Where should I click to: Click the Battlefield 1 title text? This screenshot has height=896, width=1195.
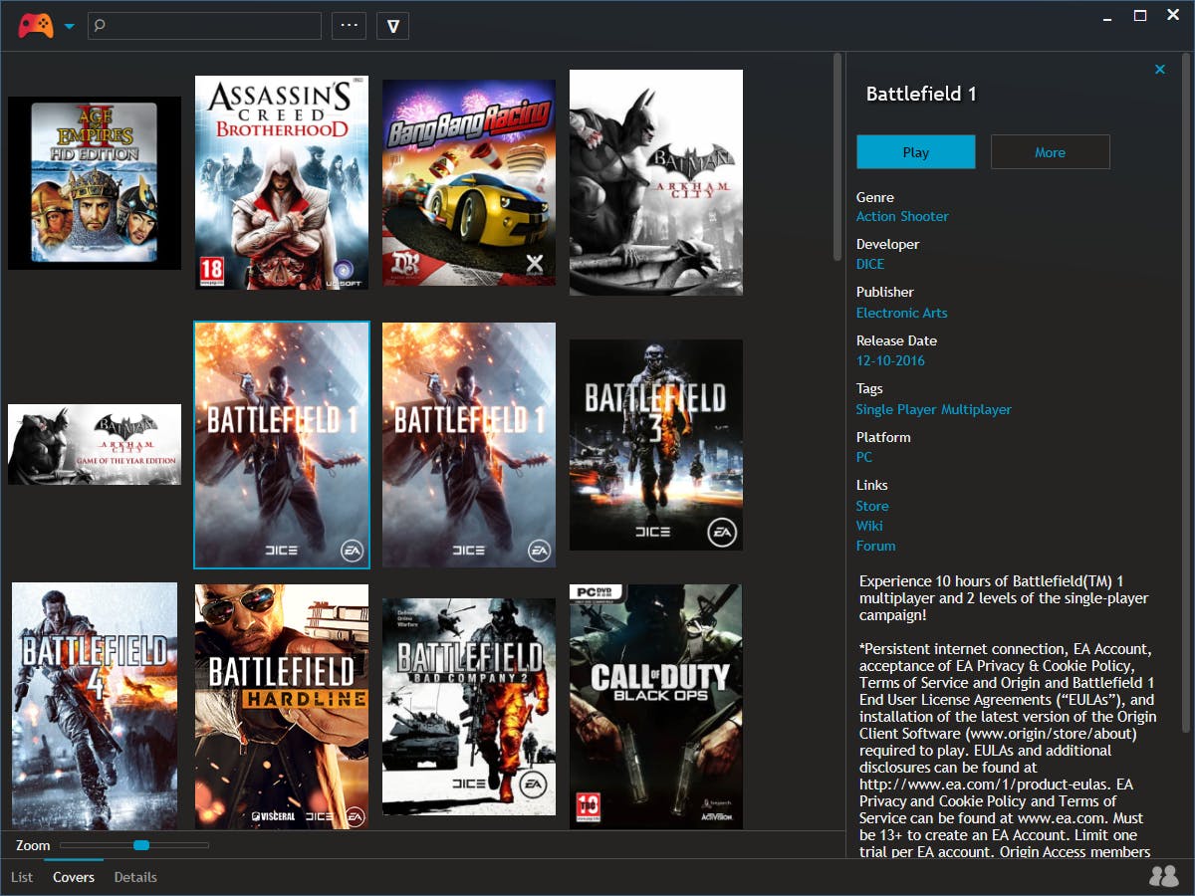pos(921,94)
